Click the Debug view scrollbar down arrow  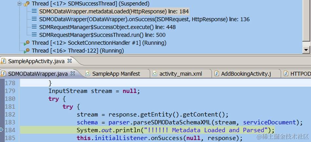coord(306,50)
